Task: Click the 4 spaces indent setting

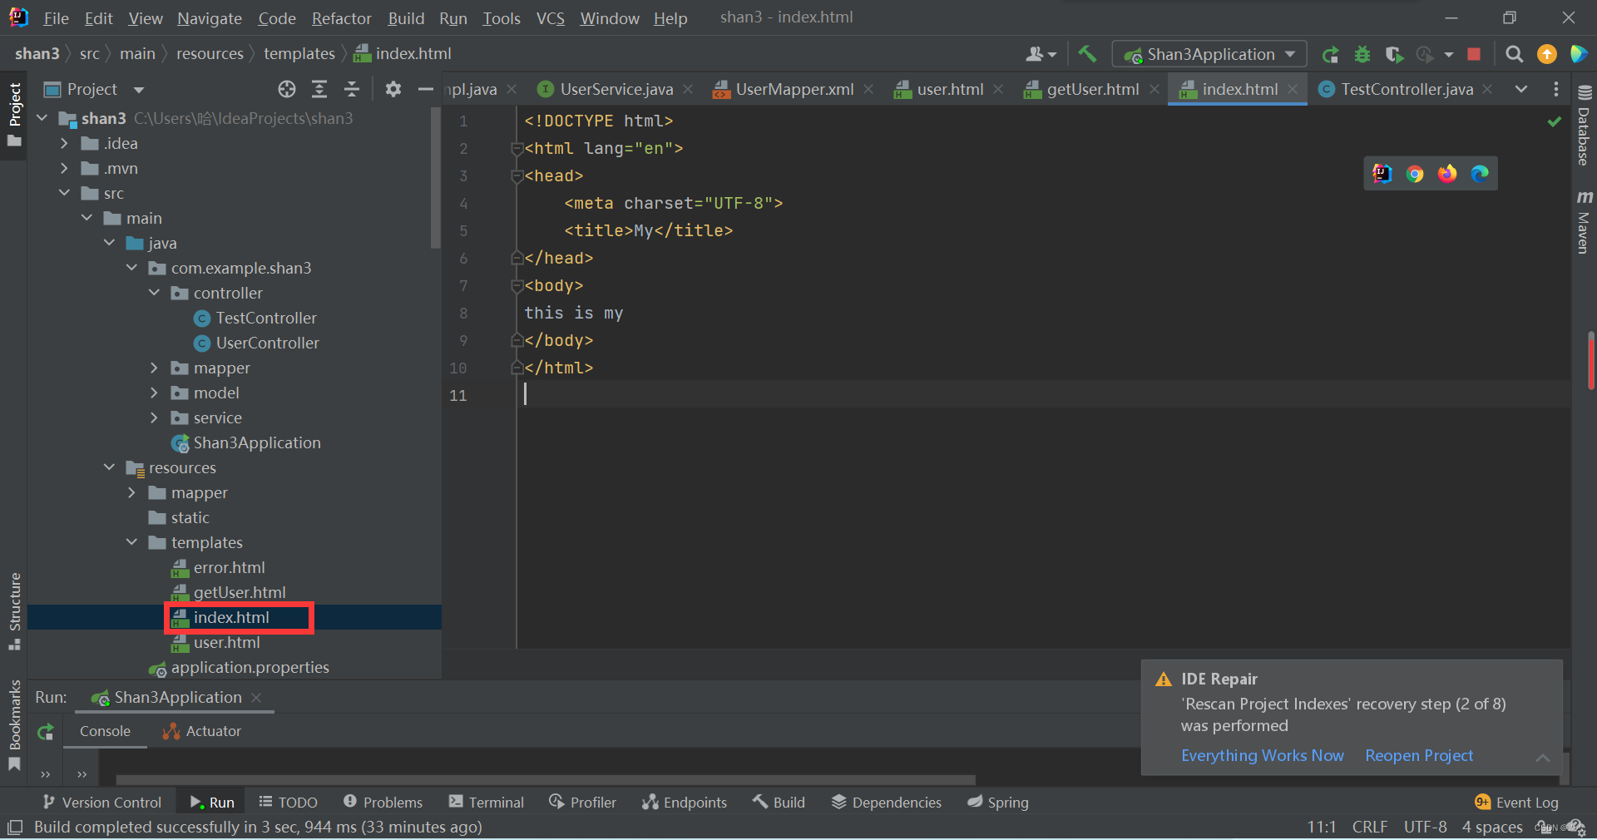Action: (1492, 827)
